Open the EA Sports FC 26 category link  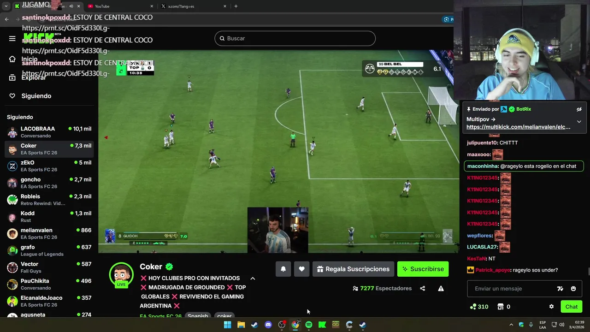point(160,316)
